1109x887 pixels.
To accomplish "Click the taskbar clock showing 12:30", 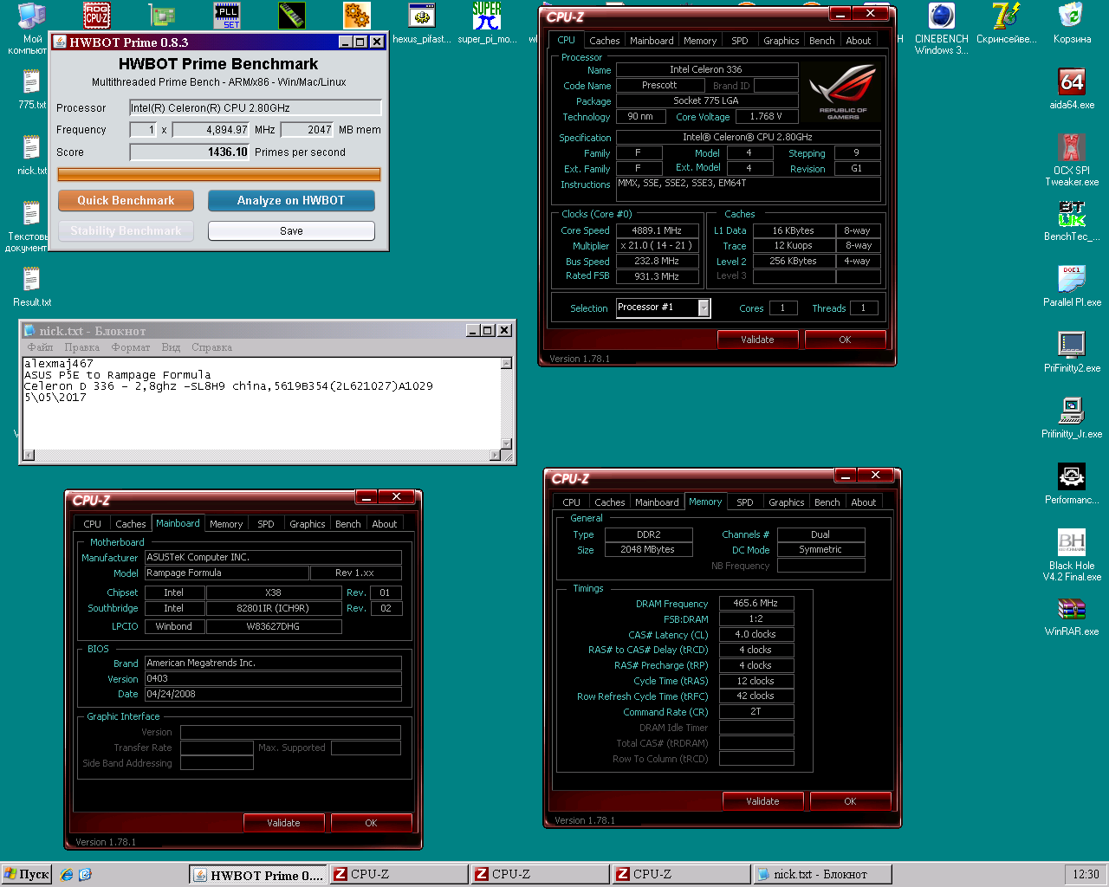I will coord(1086,875).
